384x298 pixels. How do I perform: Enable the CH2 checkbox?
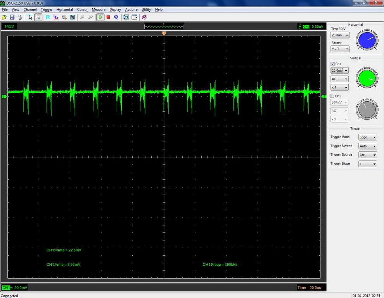[333, 96]
